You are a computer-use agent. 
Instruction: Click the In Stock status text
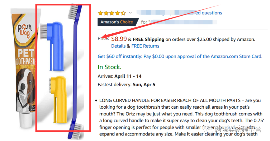point(109,67)
